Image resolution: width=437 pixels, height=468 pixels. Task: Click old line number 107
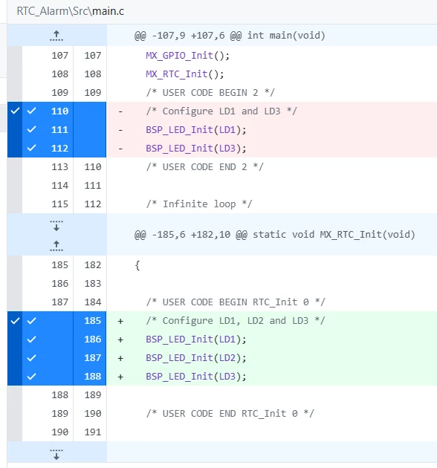pos(59,56)
